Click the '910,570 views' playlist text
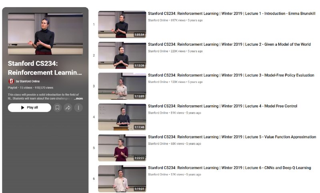Viewport: 320px width, 193px height. coord(44,88)
